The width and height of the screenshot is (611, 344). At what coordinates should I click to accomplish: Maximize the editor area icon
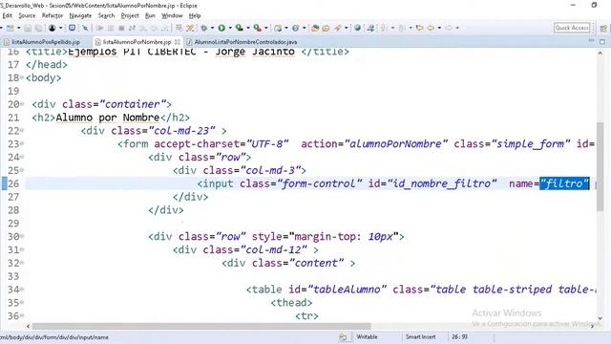tap(602, 41)
